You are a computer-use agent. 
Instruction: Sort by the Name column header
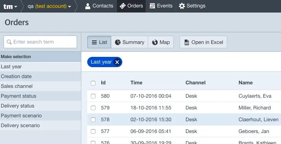[x=246, y=83]
